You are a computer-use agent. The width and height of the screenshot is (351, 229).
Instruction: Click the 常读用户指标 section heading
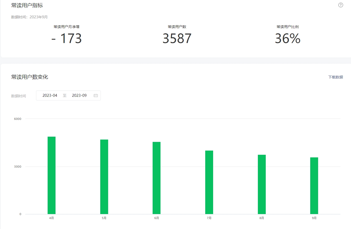pyautogui.click(x=27, y=5)
